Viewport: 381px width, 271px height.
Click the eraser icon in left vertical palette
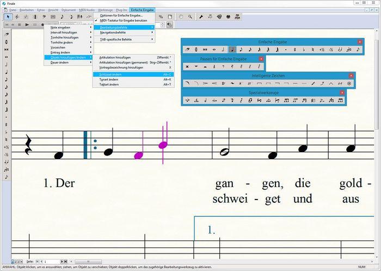(7, 34)
